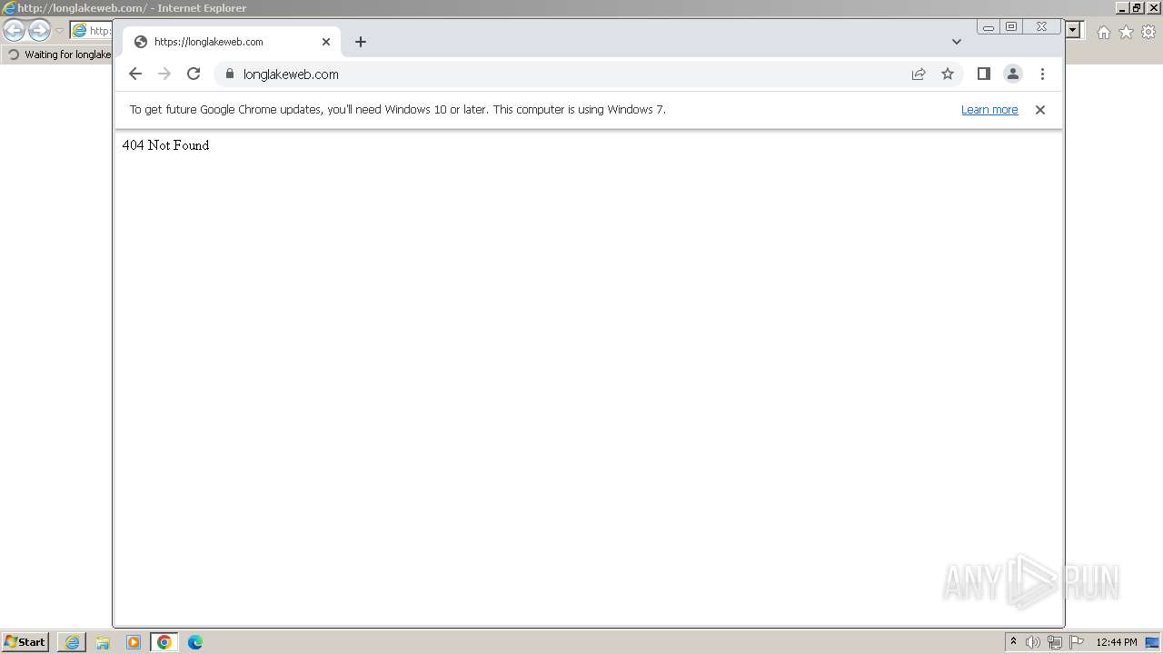The height and width of the screenshot is (654, 1163).
Task: Open Internet Explorer tools gear
Action: coord(1148,32)
